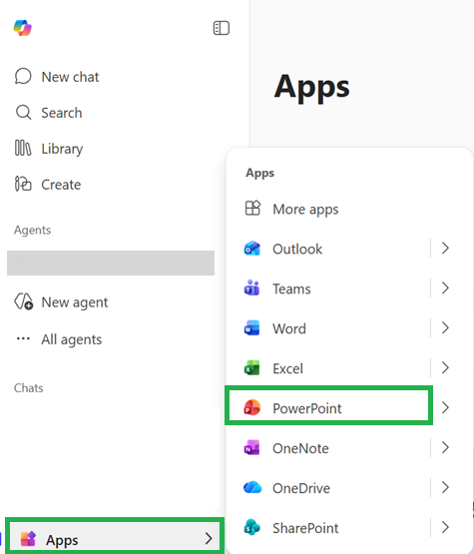This screenshot has width=474, height=554.
Task: Click the Apps colorful icon at sidebar bottom
Action: [28, 539]
